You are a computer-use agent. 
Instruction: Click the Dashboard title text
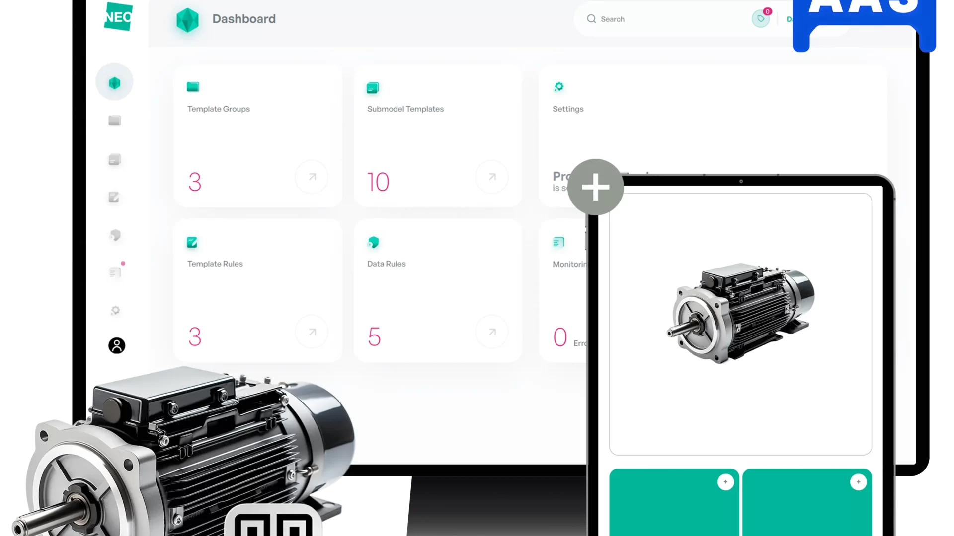point(244,19)
